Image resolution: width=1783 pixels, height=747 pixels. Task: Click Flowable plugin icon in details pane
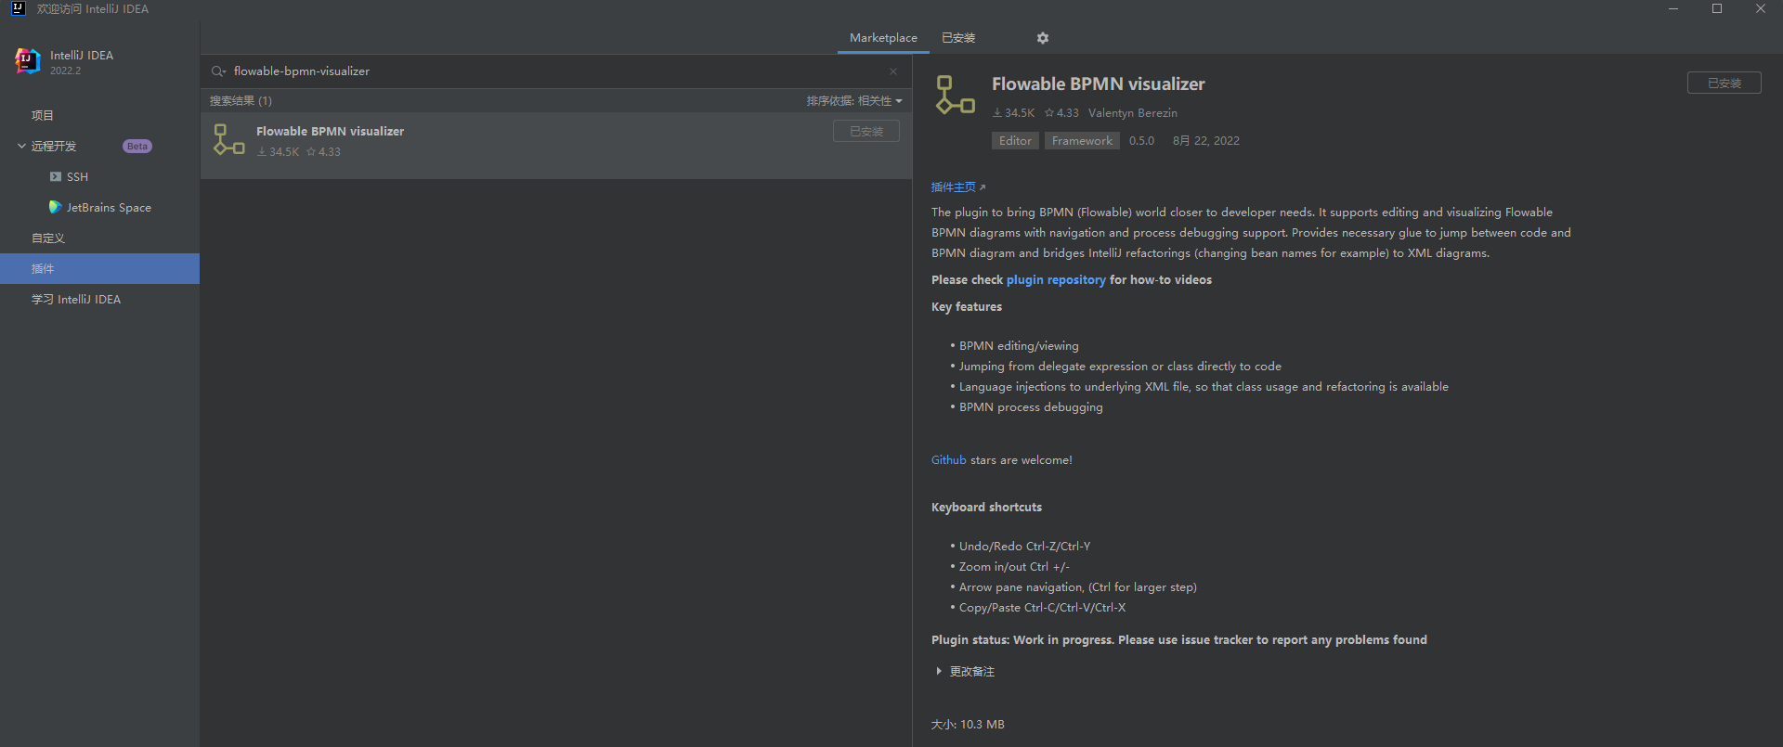click(956, 95)
